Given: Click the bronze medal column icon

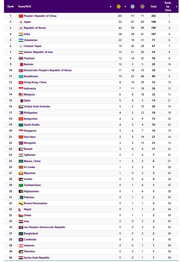Looking at the screenshot, I should coord(142,7).
